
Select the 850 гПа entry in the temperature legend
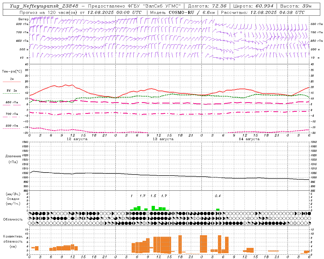click(x=12, y=102)
